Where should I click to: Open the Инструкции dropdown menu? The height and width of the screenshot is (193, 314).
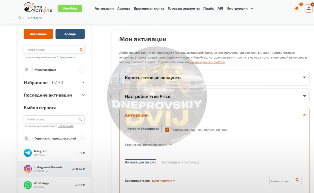(240, 8)
